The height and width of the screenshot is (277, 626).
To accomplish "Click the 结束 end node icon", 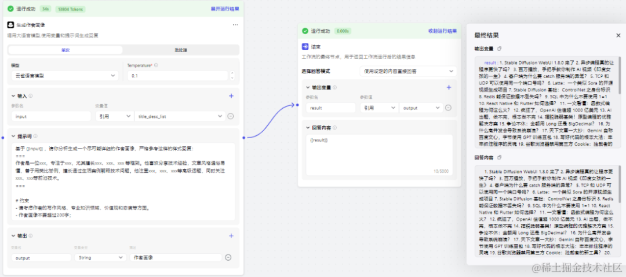I will 305,47.
